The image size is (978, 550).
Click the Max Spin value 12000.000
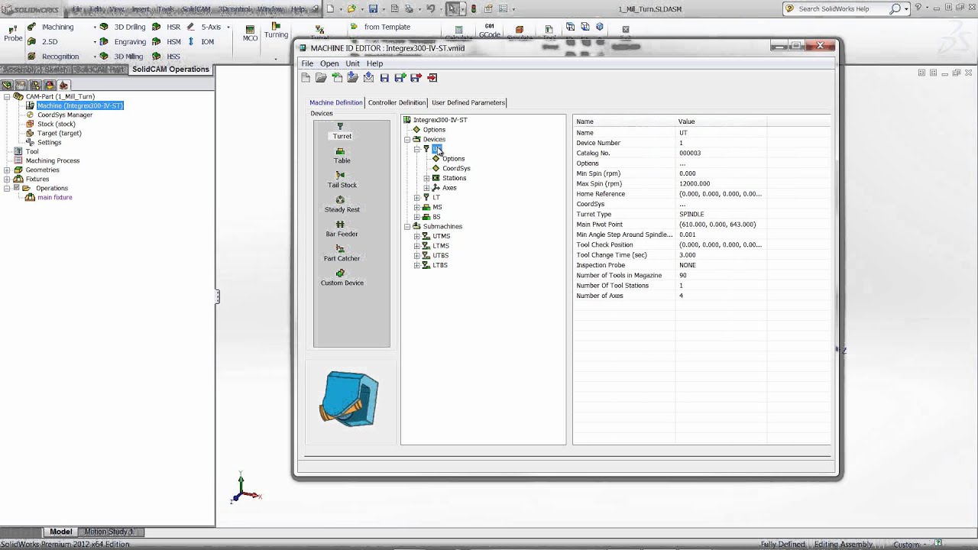pos(695,183)
